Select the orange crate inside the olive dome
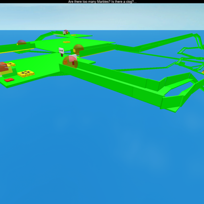 pos(65,62)
